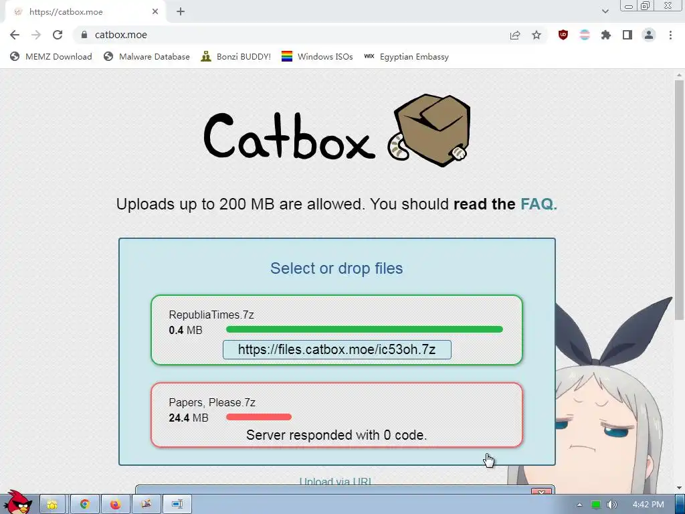The height and width of the screenshot is (514, 685).
Task: Open the last taskbar window icon
Action: tap(177, 505)
